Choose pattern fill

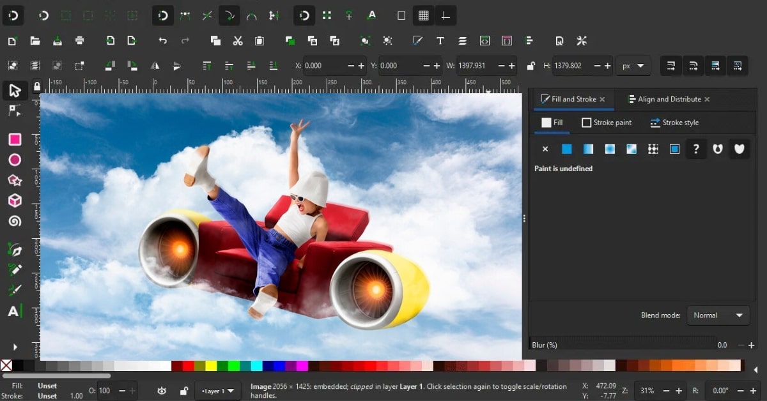tap(653, 149)
